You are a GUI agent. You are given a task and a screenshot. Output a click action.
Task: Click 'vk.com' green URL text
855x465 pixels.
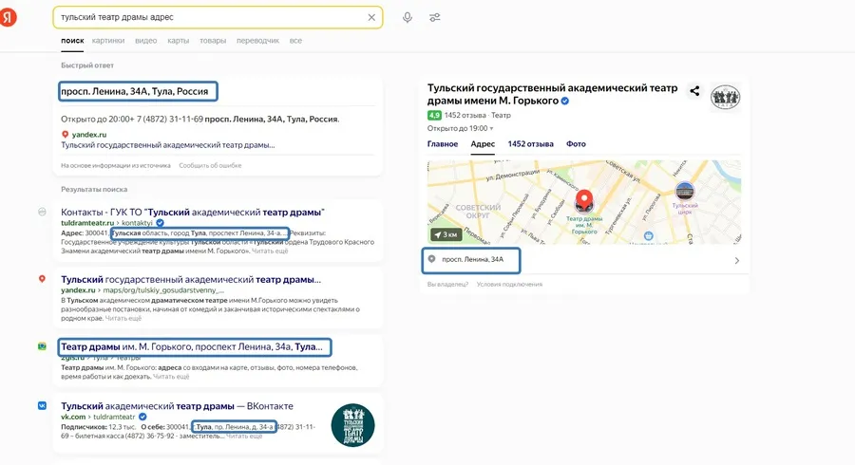(73, 417)
